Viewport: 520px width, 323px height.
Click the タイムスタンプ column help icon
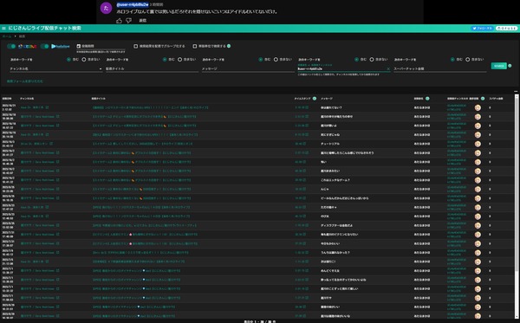pyautogui.click(x=315, y=99)
